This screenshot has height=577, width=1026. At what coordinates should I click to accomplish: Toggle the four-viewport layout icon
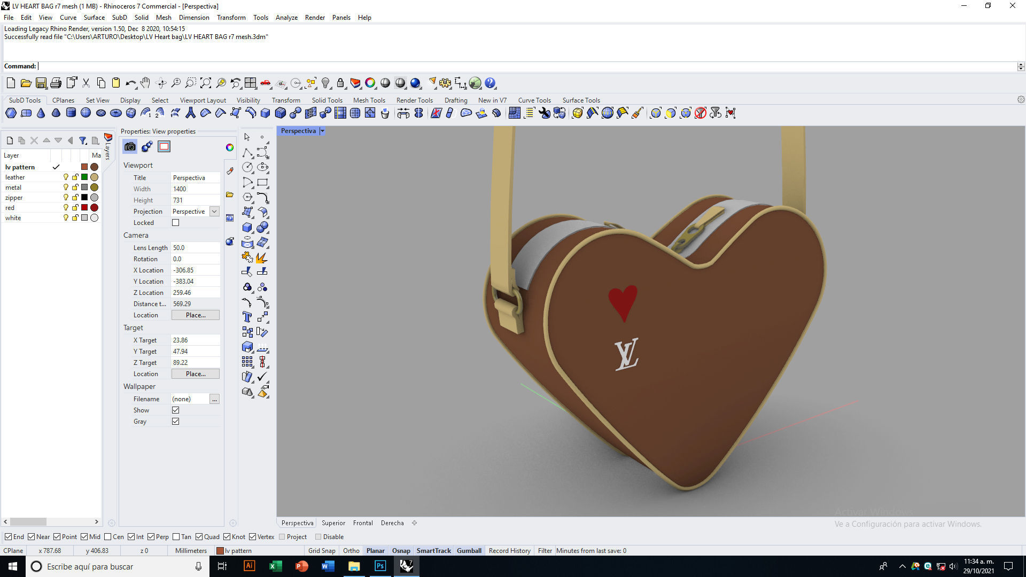[x=250, y=83]
